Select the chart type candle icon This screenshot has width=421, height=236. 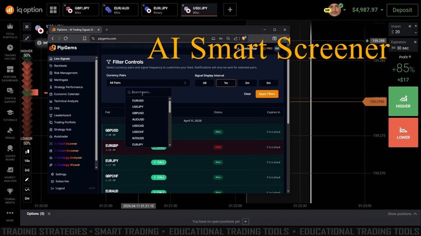point(27,152)
